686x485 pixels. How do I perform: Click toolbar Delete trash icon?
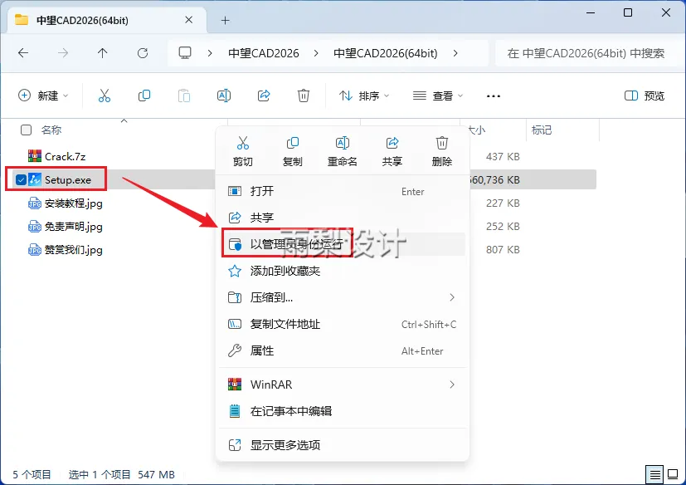click(x=304, y=96)
